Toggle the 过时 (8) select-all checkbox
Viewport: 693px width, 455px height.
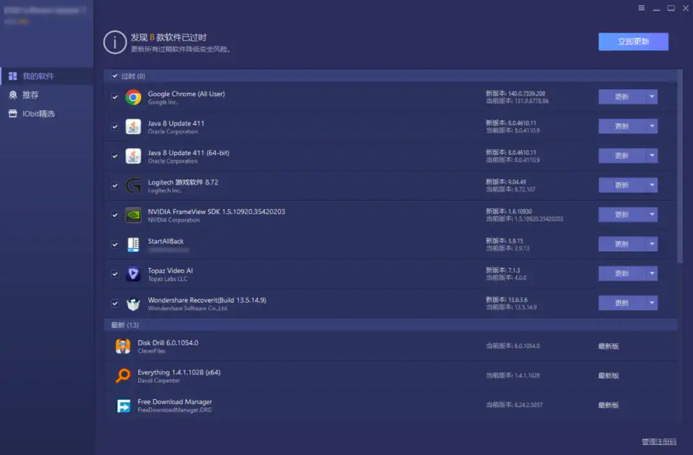click(x=115, y=76)
